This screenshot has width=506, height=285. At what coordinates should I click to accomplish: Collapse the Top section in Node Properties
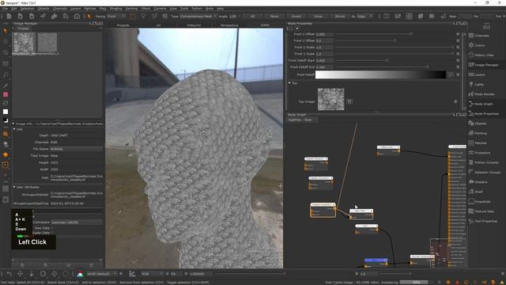289,83
